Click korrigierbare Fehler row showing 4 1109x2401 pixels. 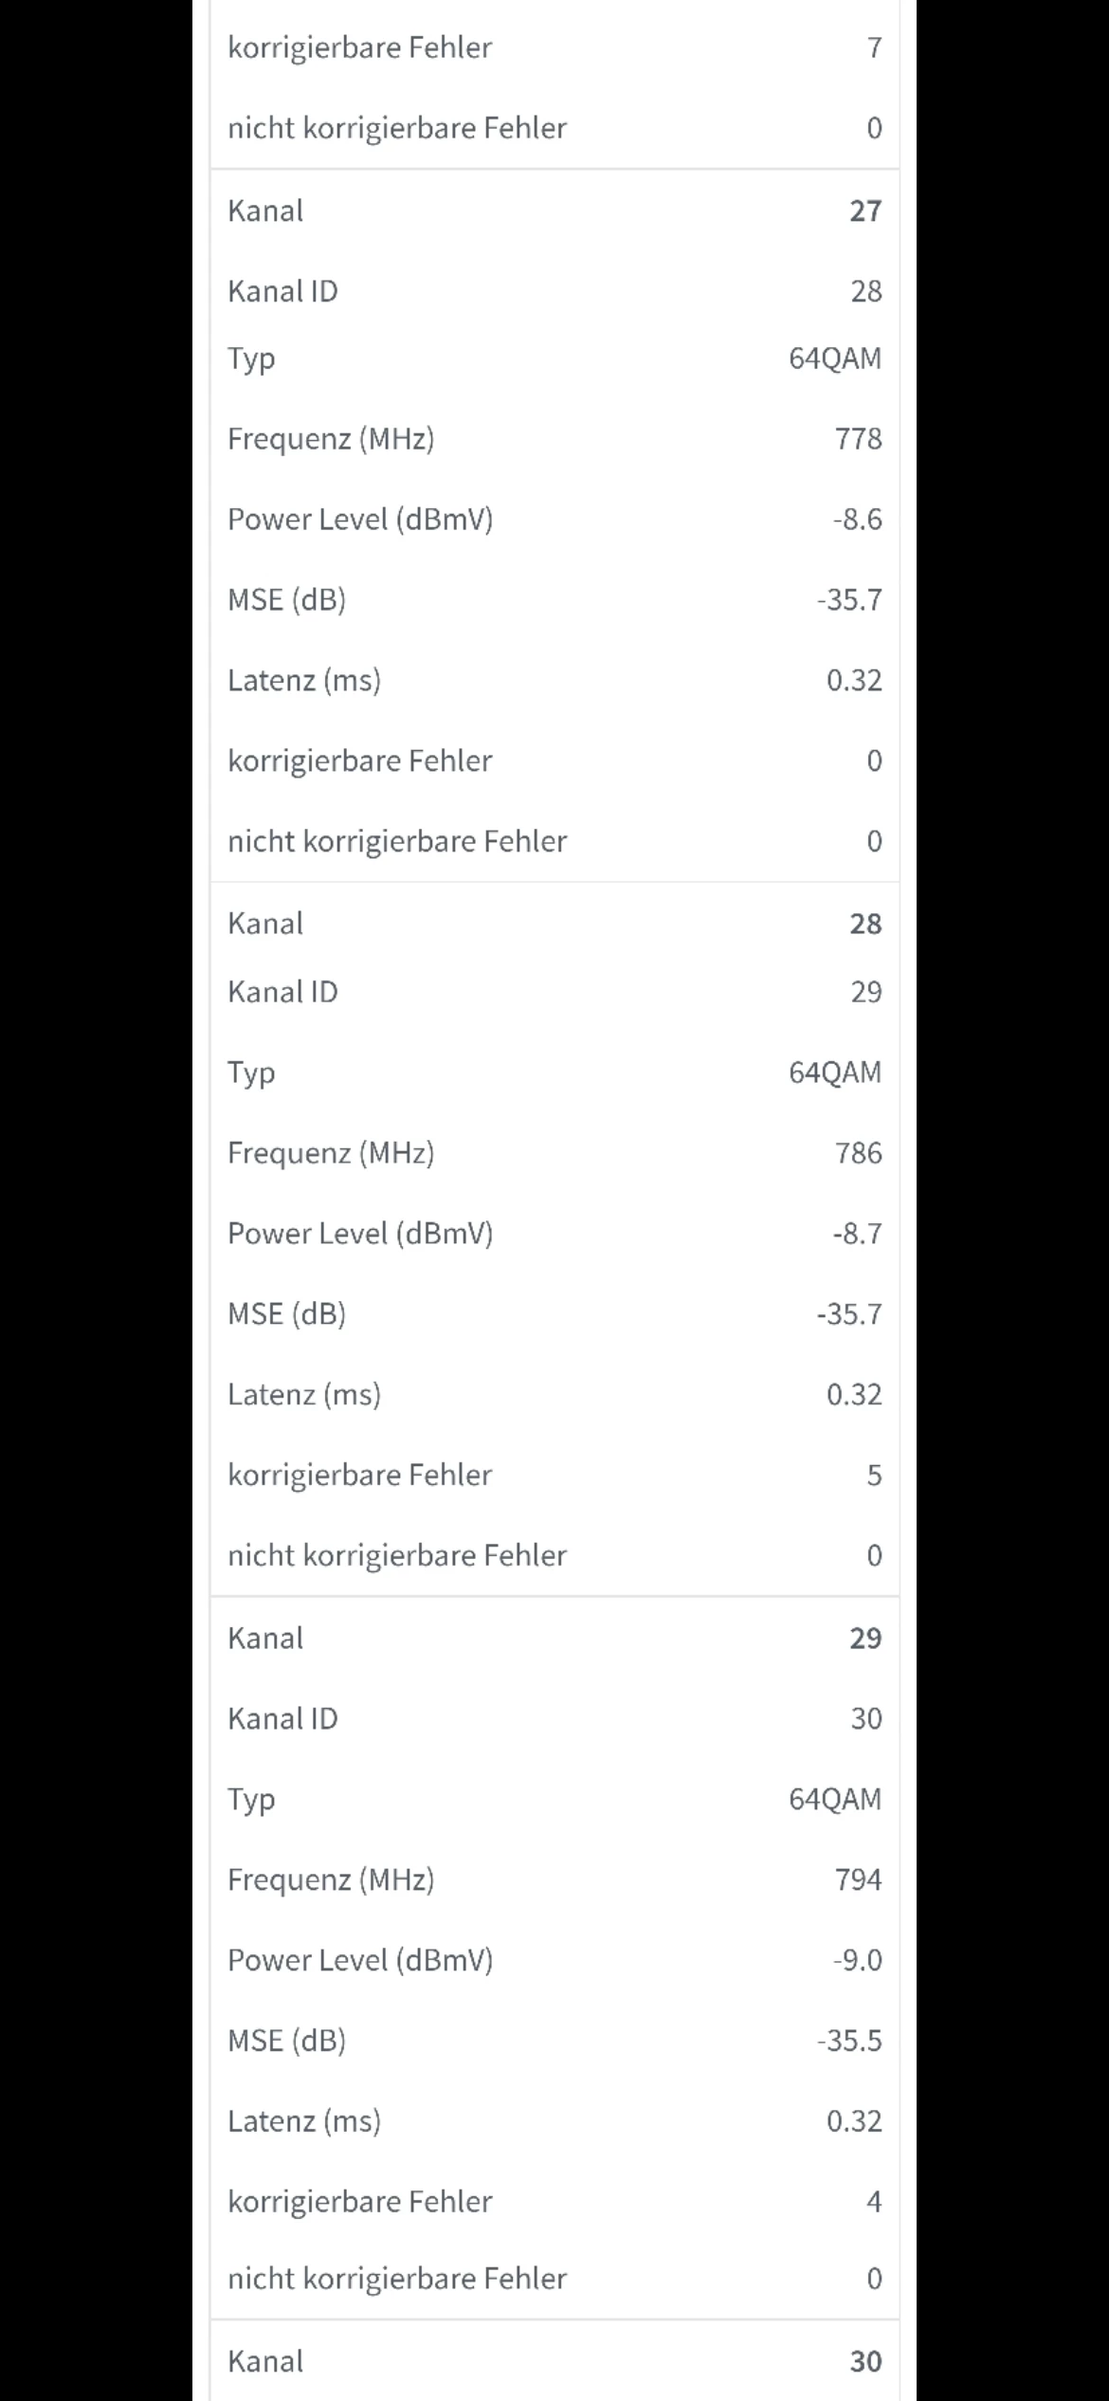[x=554, y=2201]
